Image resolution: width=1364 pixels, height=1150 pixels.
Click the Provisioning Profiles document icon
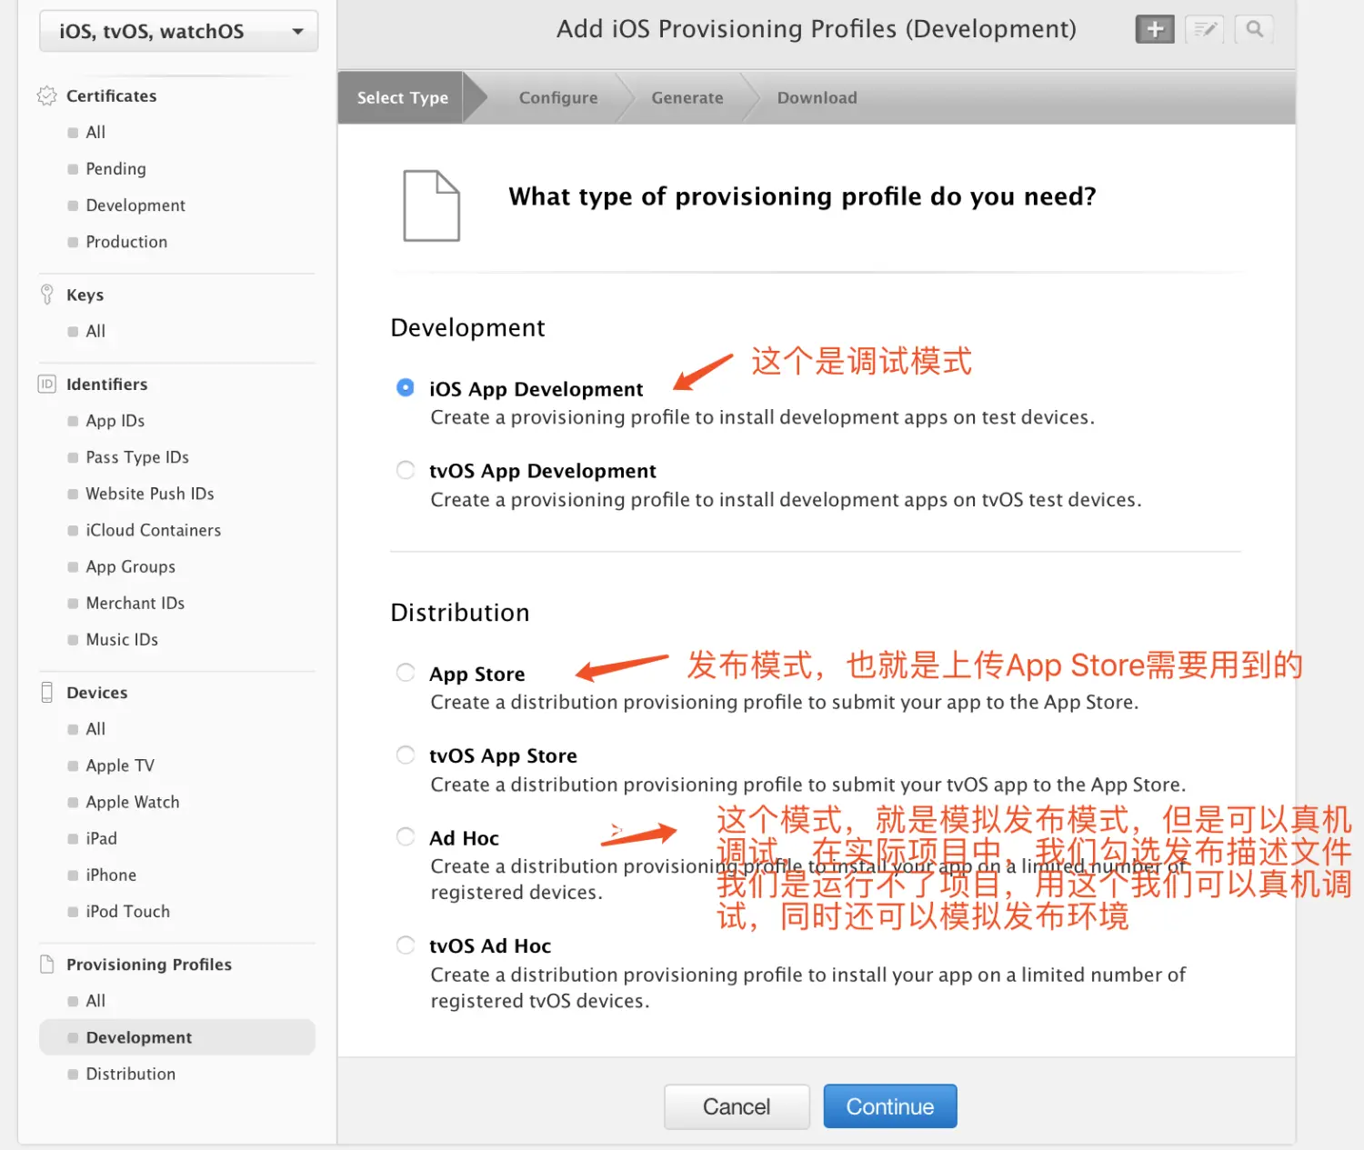pyautogui.click(x=46, y=964)
